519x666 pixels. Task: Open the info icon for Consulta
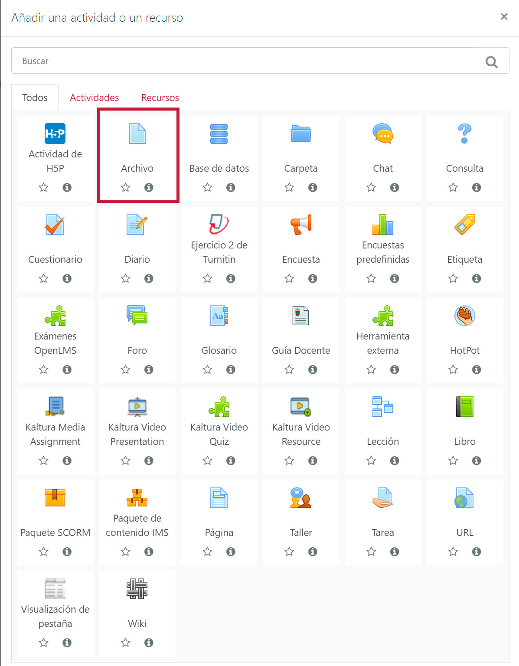click(x=477, y=187)
